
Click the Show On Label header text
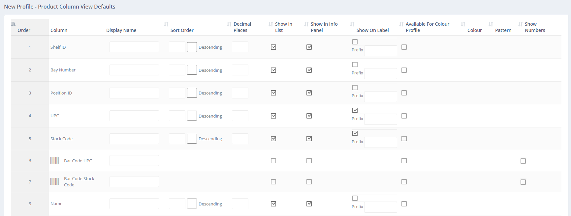pyautogui.click(x=372, y=30)
